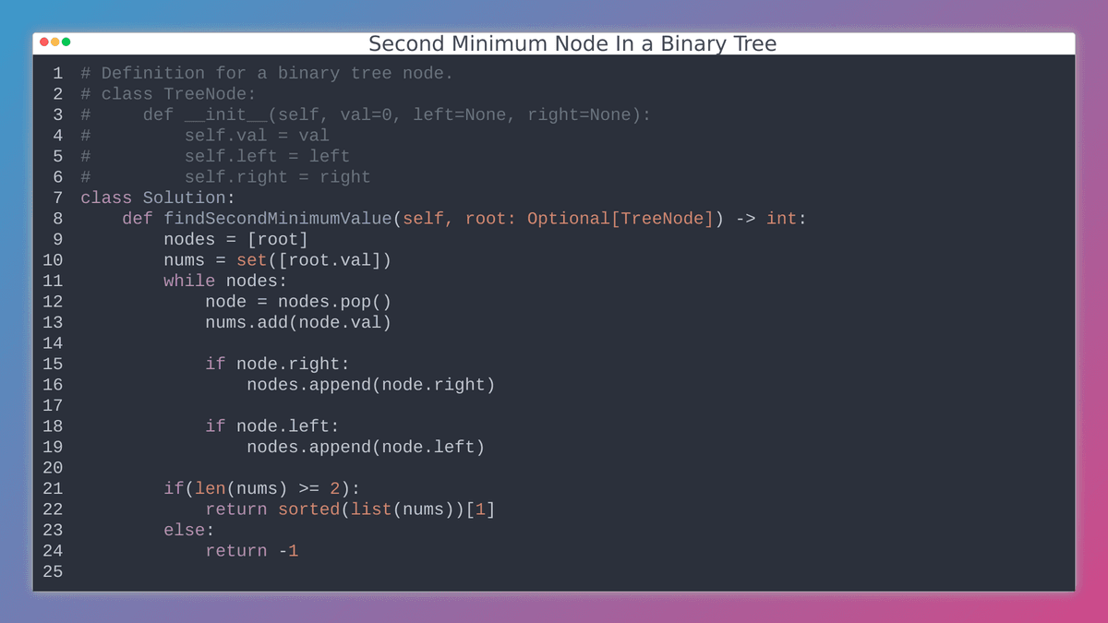
Task: Click the green traffic light icon
Action: (66, 42)
